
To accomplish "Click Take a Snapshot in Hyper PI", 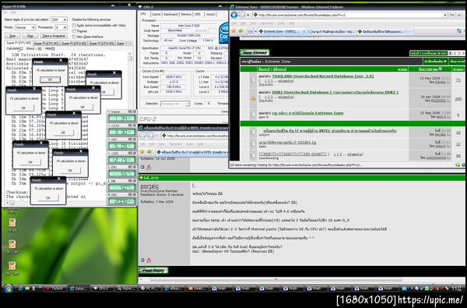I will click(54, 36).
